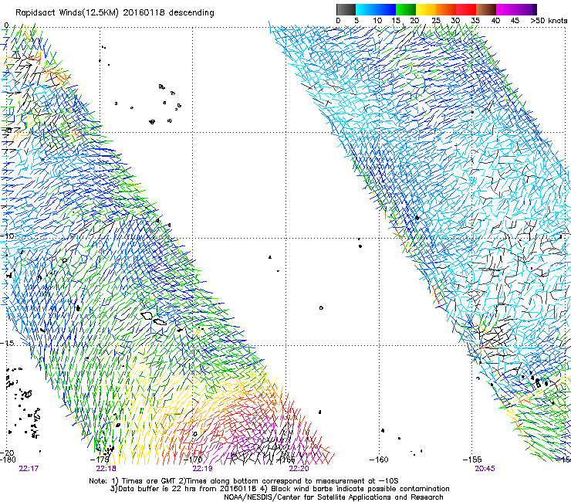Click the 'Times are GMT' note line
This screenshot has width=571, height=502.
pyautogui.click(x=244, y=481)
